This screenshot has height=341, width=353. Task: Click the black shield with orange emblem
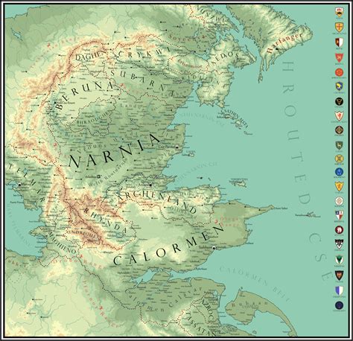point(339,275)
